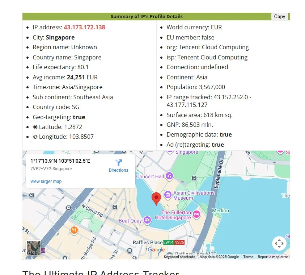Click Country code: SG entry
Viewport: 305px width, 275px height.
[56, 107]
